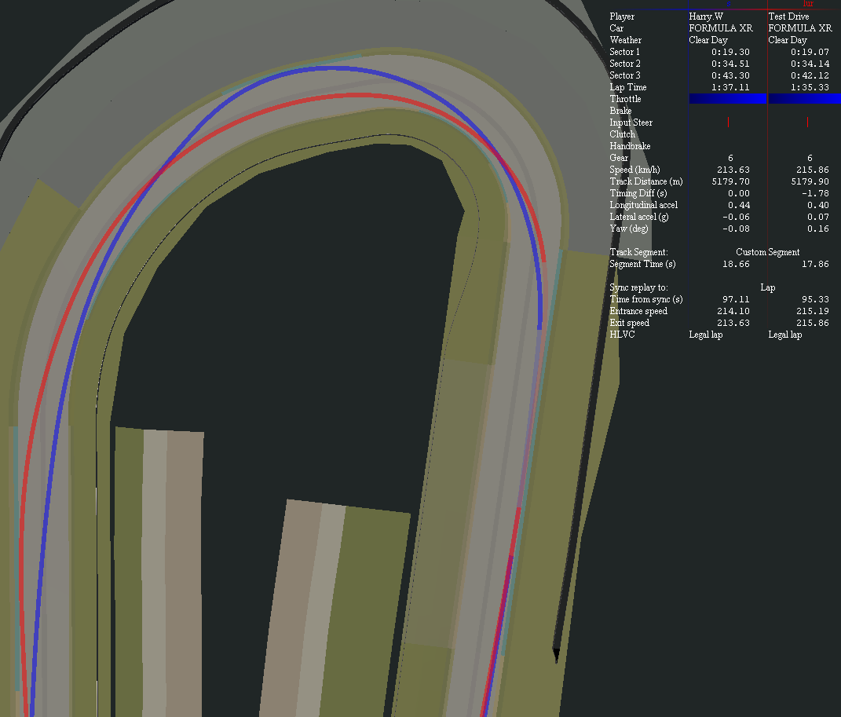This screenshot has width=841, height=717.
Task: Click the Track Segment: label
Action: [x=638, y=253]
